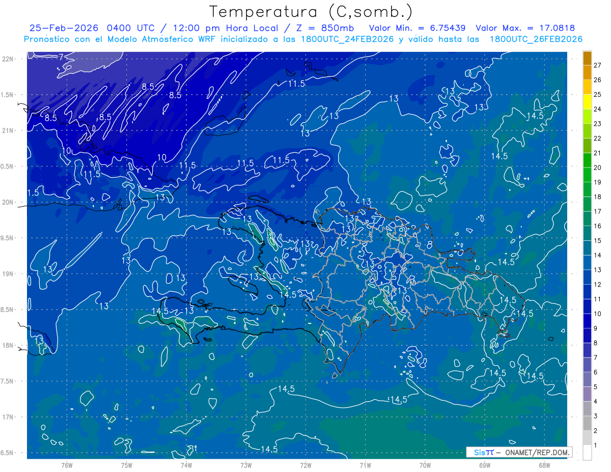611x472 pixels.
Task: Click the '1800UTC_26FEB2026' valid-until time
Action: pos(536,39)
